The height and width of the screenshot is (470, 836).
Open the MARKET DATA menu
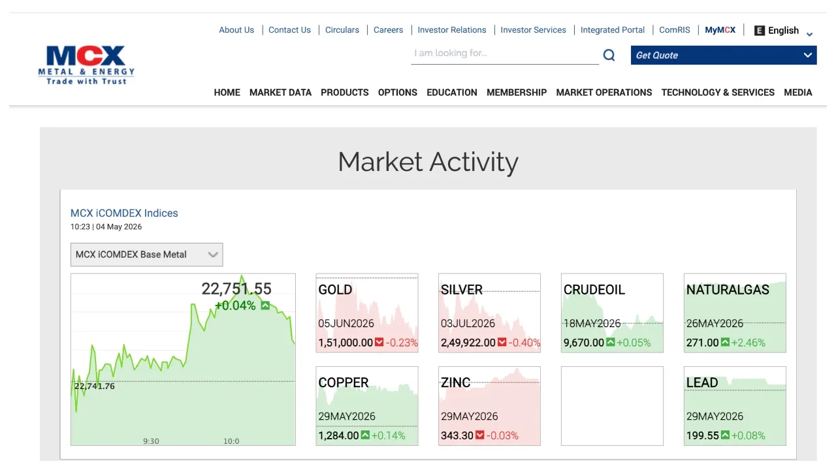pos(280,93)
